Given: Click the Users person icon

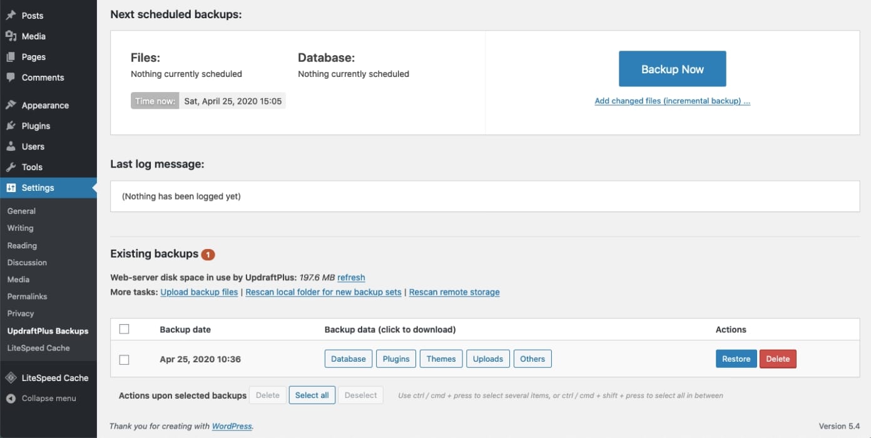Looking at the screenshot, I should point(11,146).
